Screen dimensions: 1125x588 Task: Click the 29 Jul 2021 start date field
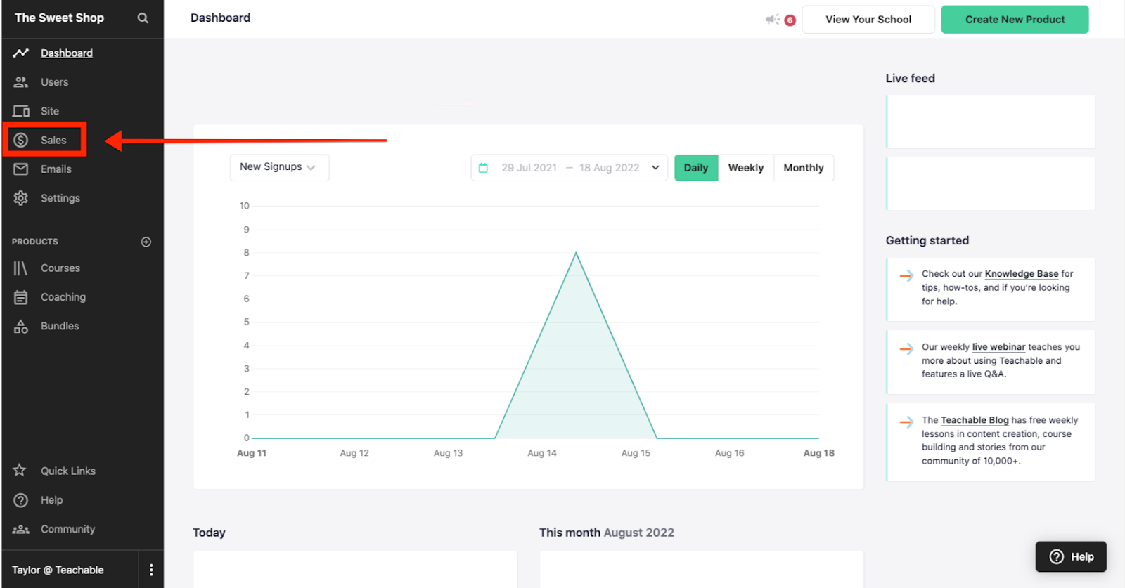pyautogui.click(x=529, y=168)
